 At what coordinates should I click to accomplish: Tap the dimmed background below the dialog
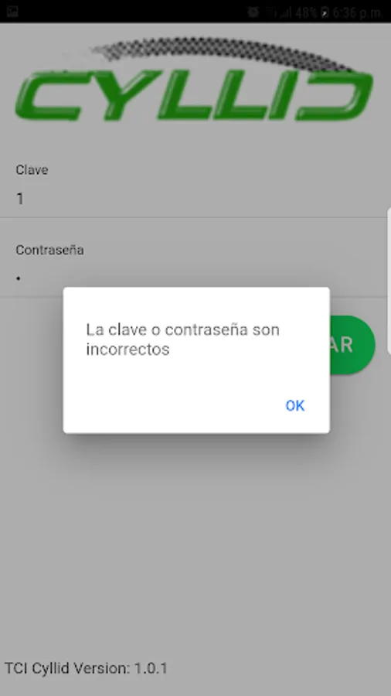195,546
